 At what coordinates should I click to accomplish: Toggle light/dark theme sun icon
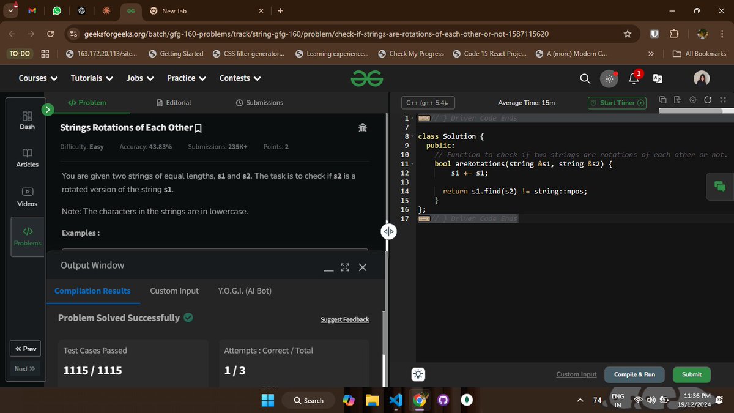(x=609, y=78)
